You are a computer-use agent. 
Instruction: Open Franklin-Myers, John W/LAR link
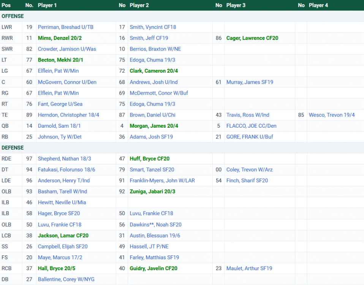(x=162, y=180)
